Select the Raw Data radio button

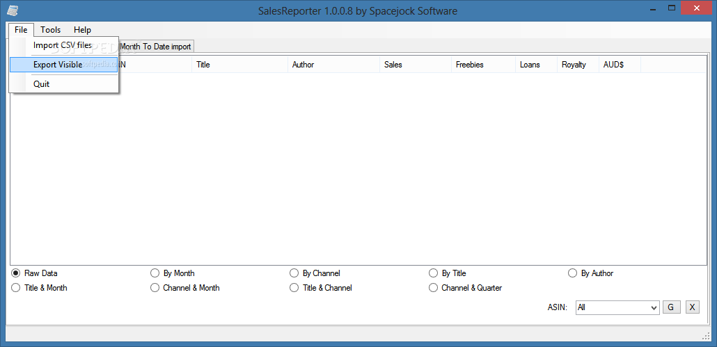34,273
